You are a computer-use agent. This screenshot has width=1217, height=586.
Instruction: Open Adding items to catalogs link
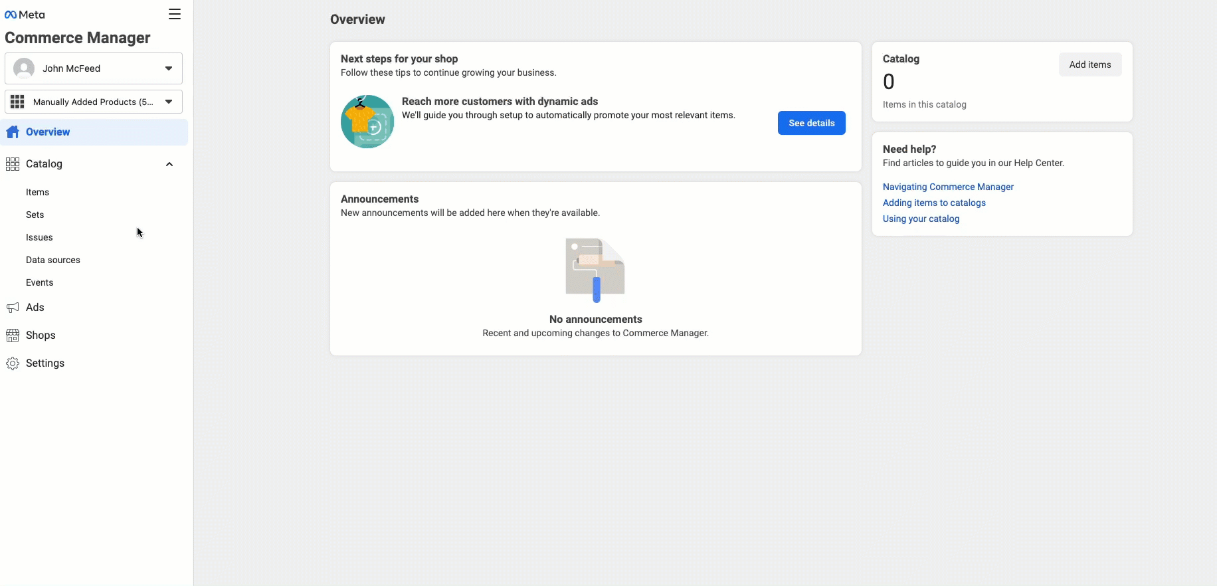(x=934, y=203)
